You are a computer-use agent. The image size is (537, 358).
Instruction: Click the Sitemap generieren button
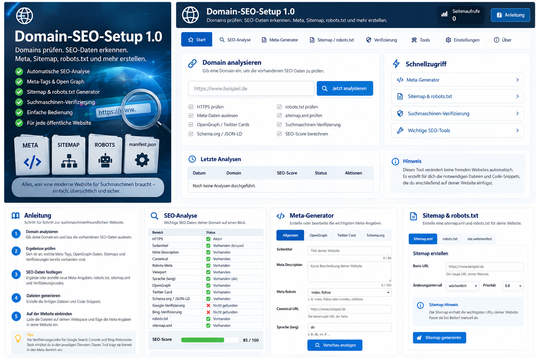click(x=439, y=338)
